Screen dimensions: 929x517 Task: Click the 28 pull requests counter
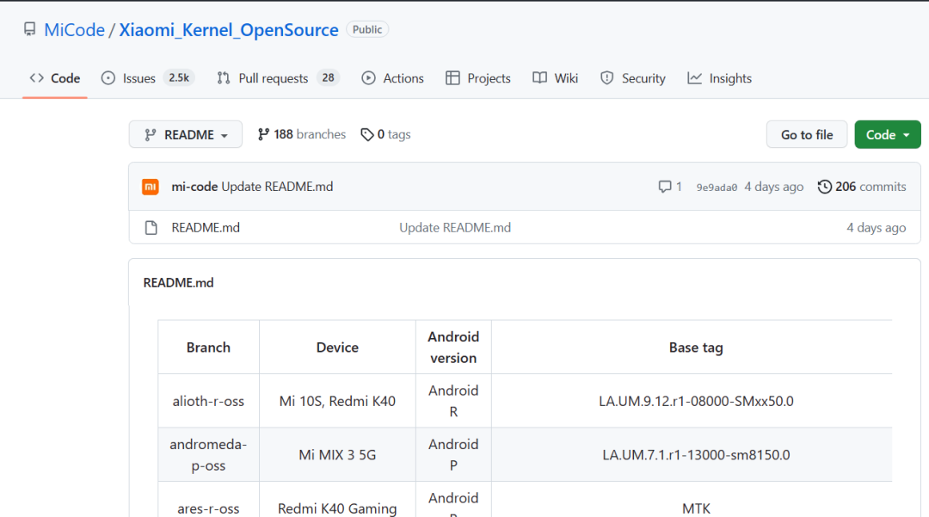(x=329, y=77)
